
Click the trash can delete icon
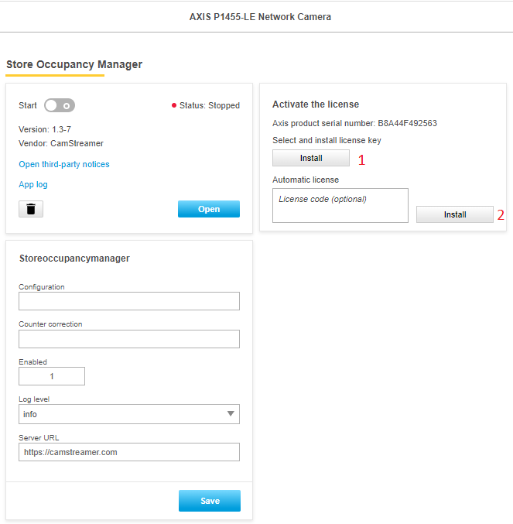pyautogui.click(x=31, y=209)
